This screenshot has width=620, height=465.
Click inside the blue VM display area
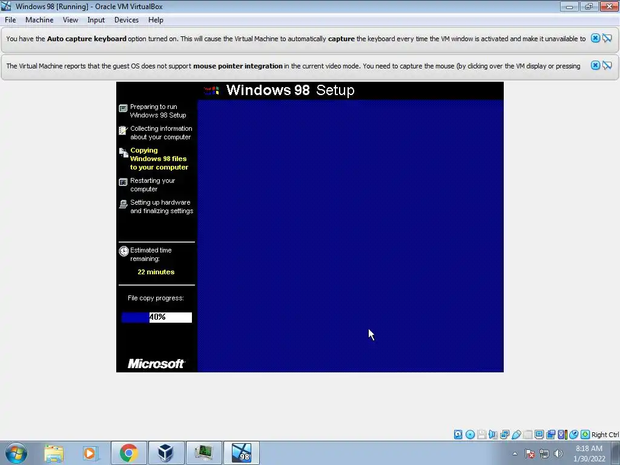pos(351,236)
